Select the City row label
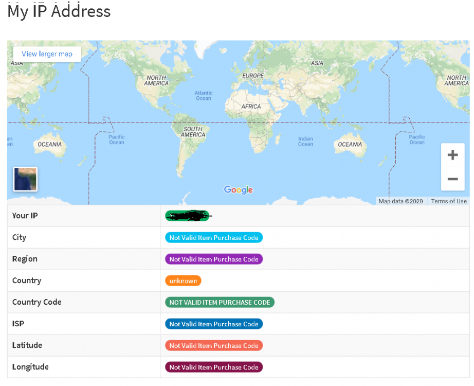 point(20,237)
